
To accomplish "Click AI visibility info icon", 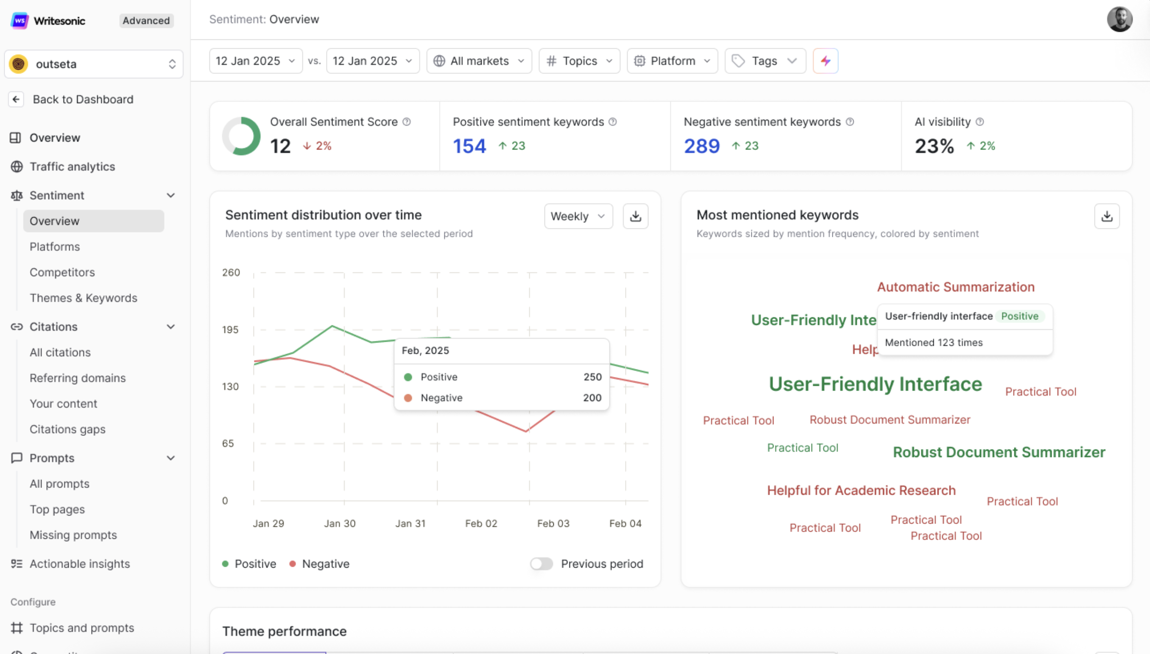I will (x=980, y=122).
